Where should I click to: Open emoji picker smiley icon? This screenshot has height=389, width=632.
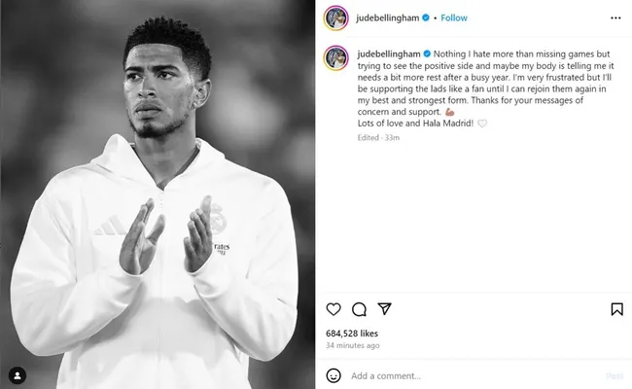tap(334, 375)
